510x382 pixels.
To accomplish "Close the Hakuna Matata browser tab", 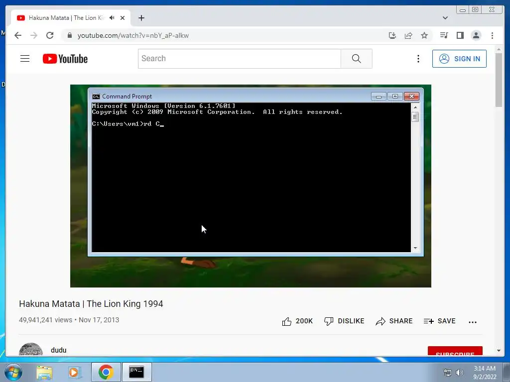I will tap(123, 18).
